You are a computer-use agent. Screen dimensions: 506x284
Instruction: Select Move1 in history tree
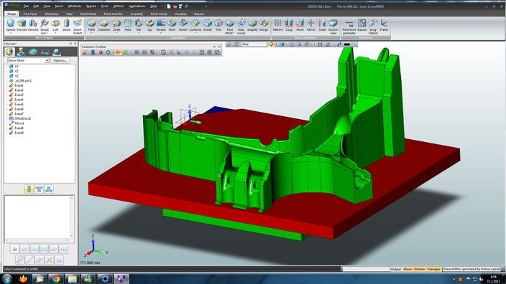(17, 123)
